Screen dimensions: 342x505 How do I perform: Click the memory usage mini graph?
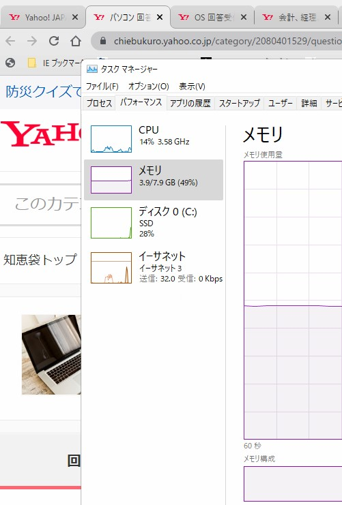coord(111,180)
